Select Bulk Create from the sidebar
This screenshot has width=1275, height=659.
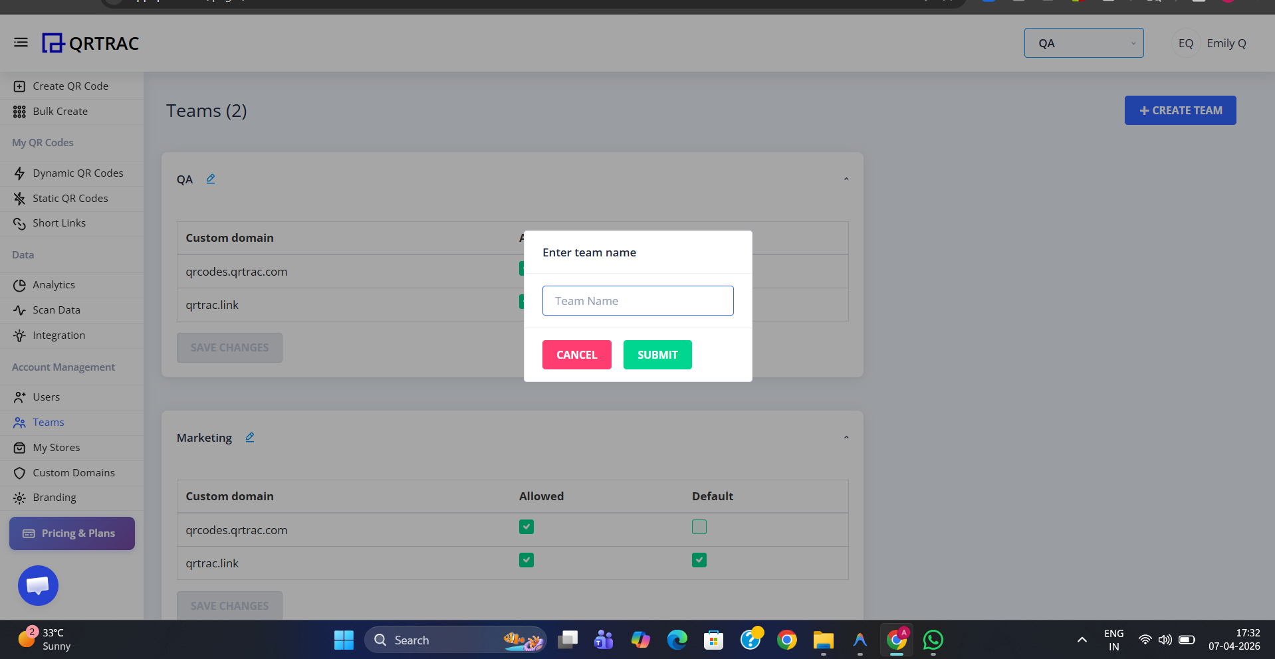pyautogui.click(x=59, y=111)
